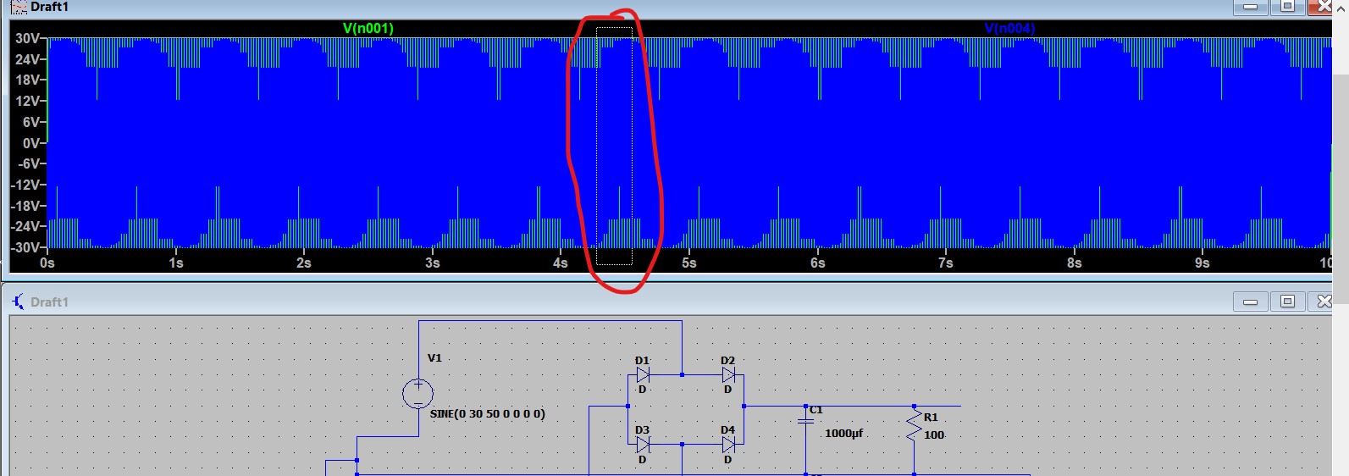Click the D4 name label
This screenshot has height=476, width=1349.
pos(727,430)
